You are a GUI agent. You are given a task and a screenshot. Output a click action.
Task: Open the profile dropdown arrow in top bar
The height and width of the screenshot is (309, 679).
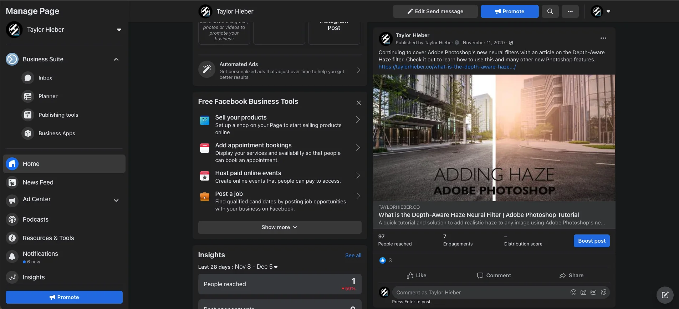click(608, 11)
